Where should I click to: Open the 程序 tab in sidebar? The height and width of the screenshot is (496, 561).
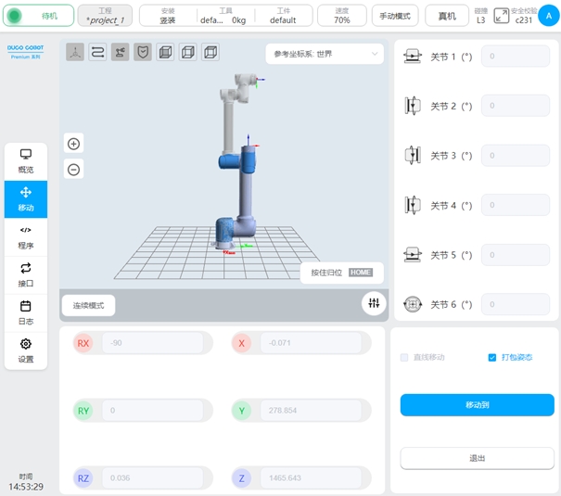tap(26, 237)
